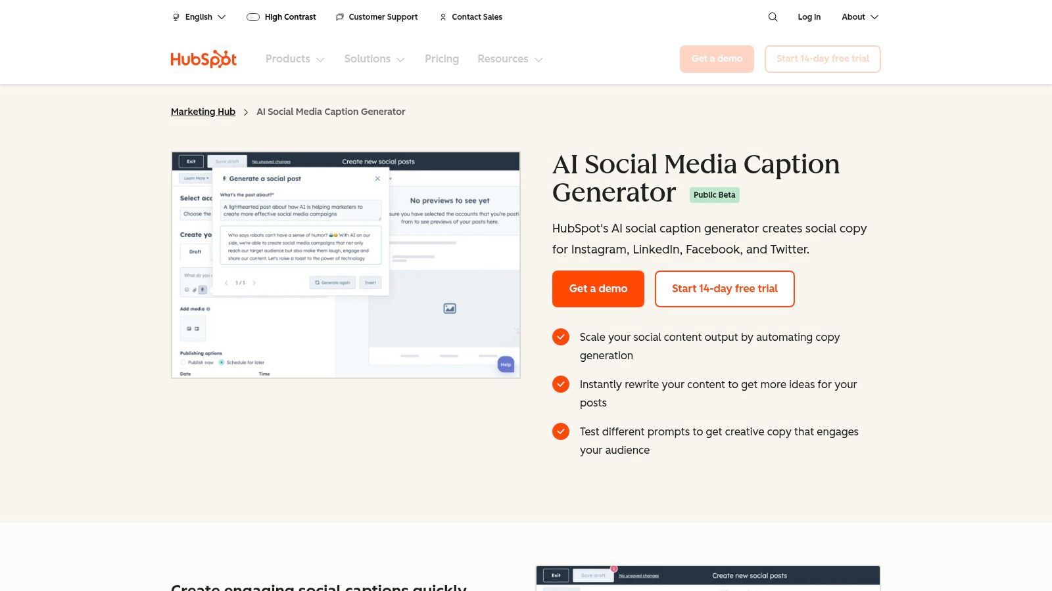Open the Pricing page
This screenshot has width=1052, height=591.
pyautogui.click(x=442, y=59)
